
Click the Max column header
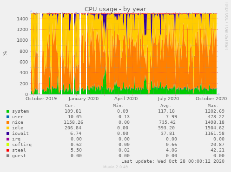213,106
